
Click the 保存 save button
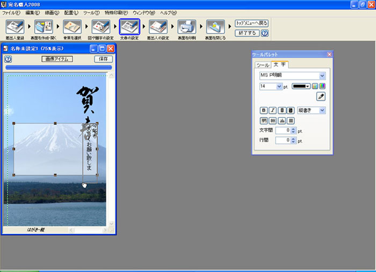click(x=104, y=59)
